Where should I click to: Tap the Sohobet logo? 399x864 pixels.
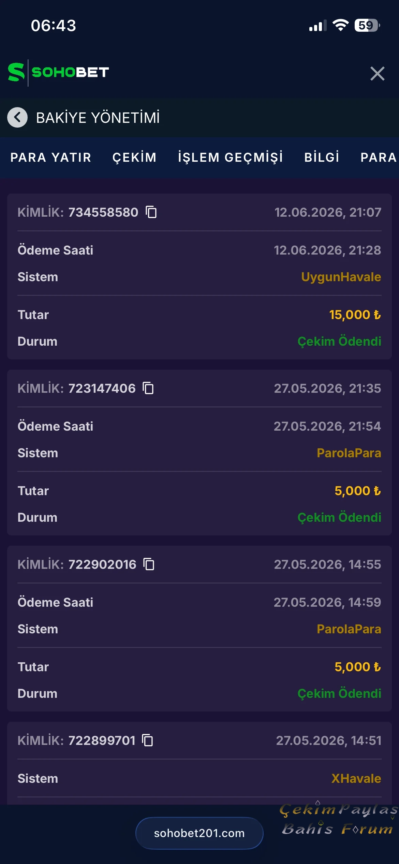[59, 72]
